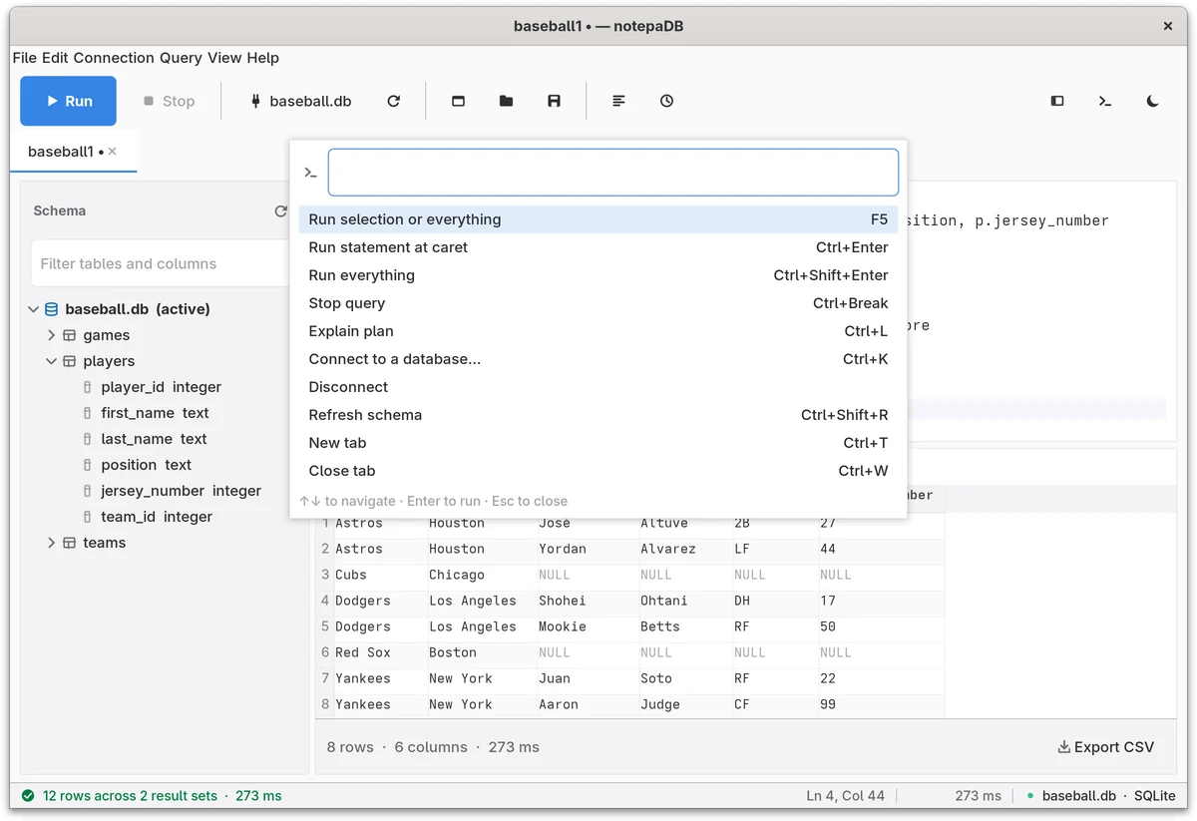This screenshot has height=821, width=1197.
Task: Click the players table icon
Action: [70, 361]
